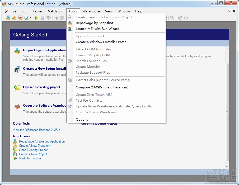Click the Launch MSI with Run Wizard icon

pos(70,29)
